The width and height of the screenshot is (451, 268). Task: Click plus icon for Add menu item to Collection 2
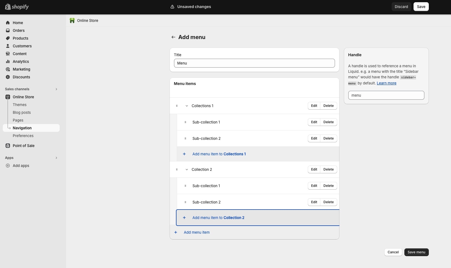(184, 218)
